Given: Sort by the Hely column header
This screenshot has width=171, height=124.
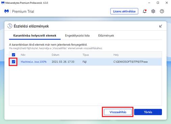Looking at the screenshot, I should pos(116,55).
